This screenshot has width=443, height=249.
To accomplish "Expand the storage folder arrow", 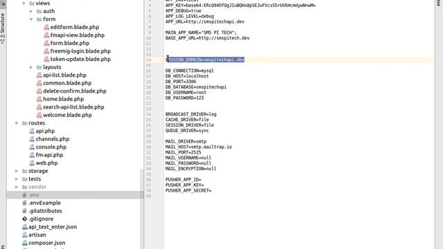I will click(17, 171).
